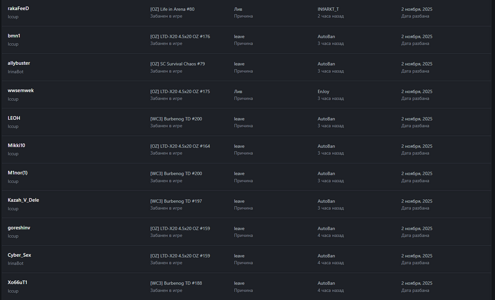Select player Kazah_V_Dele
This screenshot has height=300, width=495.
click(23, 201)
